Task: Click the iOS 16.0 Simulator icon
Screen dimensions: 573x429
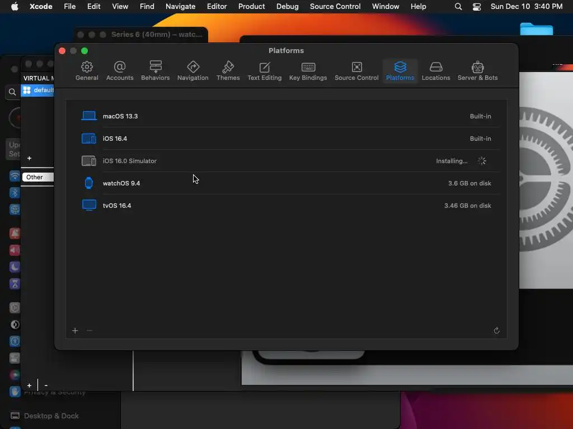Action: tap(89, 161)
